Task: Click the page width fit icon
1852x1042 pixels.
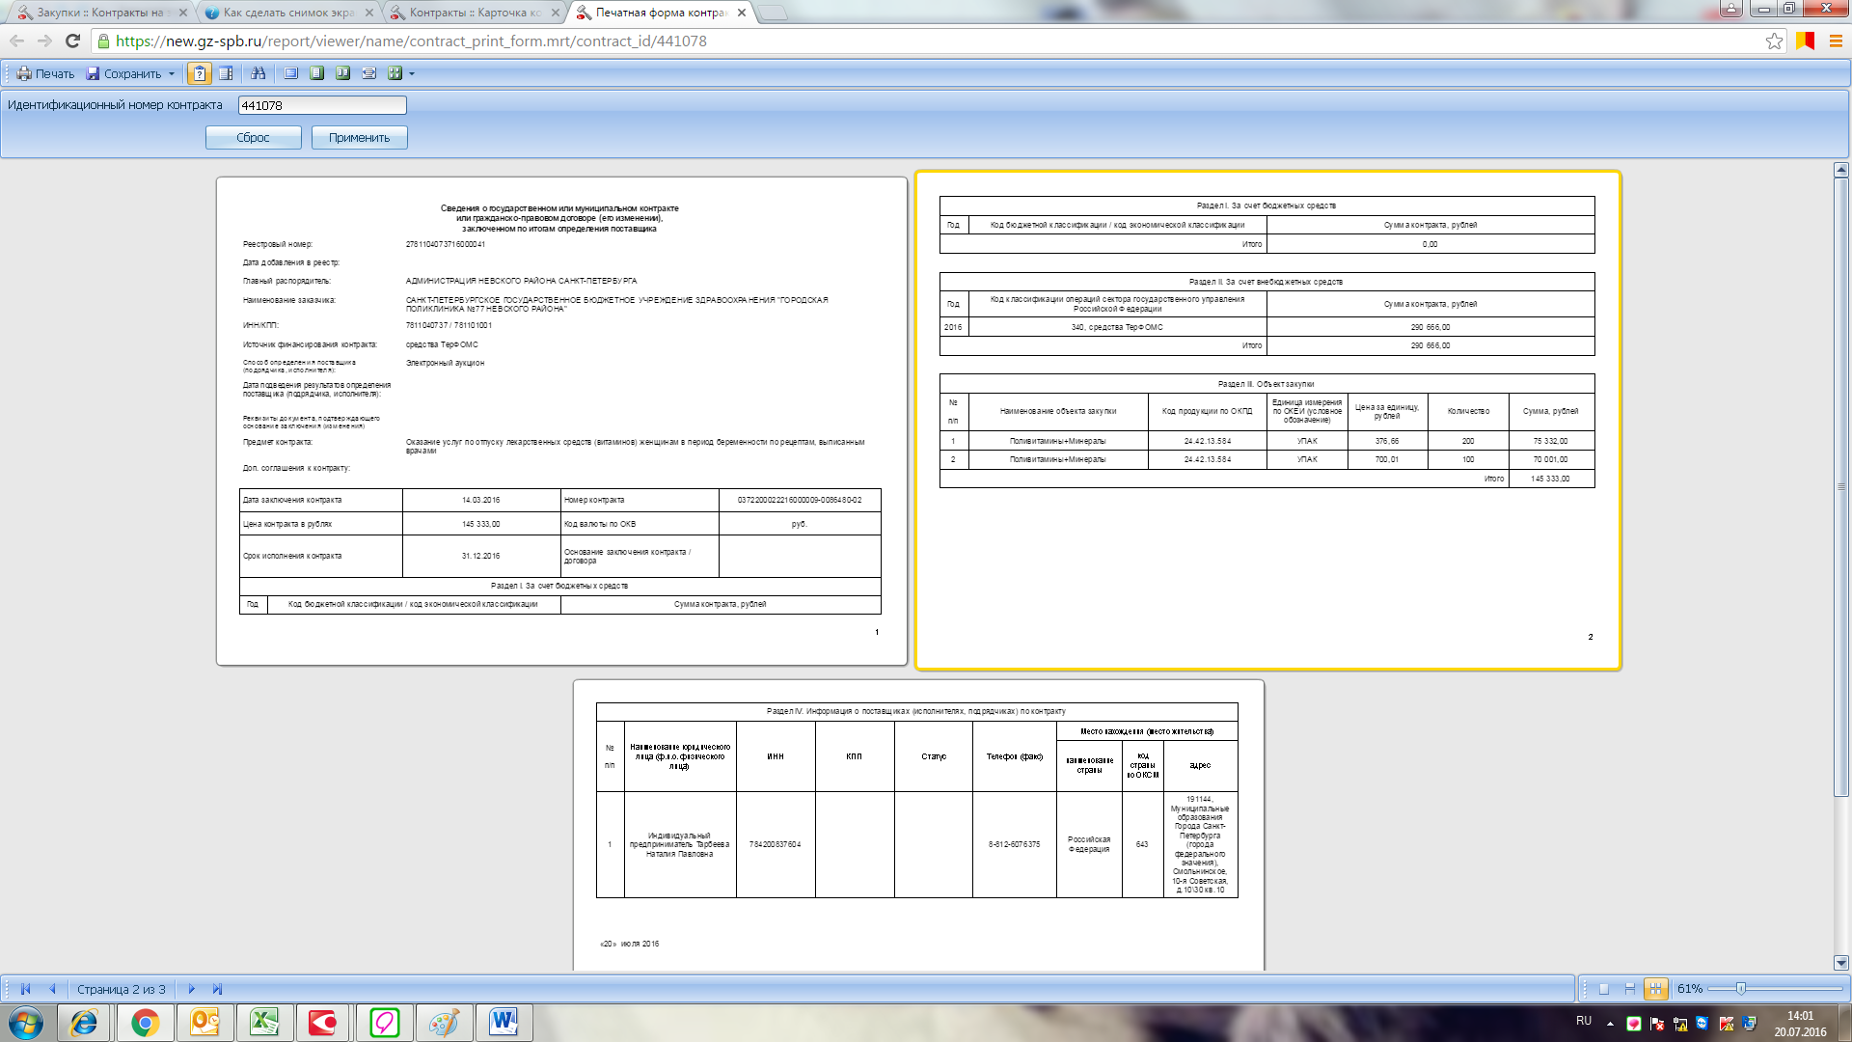Action: click(x=368, y=73)
